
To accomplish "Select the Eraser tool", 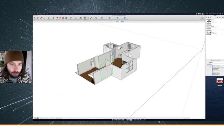I will pos(38,18).
